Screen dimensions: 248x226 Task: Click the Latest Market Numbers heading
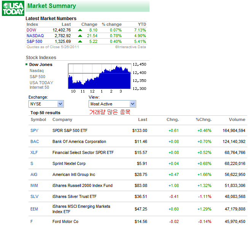pyautogui.click(x=51, y=19)
